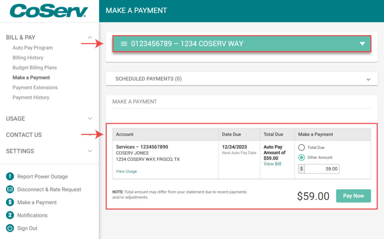Click the View Usage link
The height and width of the screenshot is (239, 384).
(126, 171)
